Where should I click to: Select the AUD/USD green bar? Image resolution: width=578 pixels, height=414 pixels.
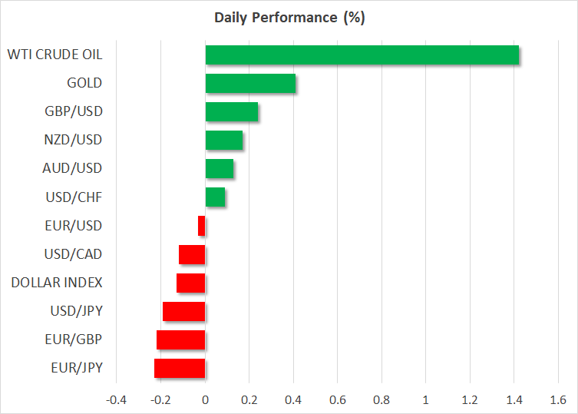click(220, 169)
